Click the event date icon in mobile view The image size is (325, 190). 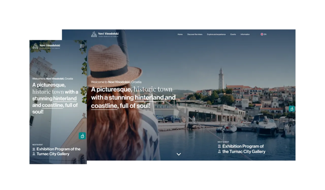point(34,149)
